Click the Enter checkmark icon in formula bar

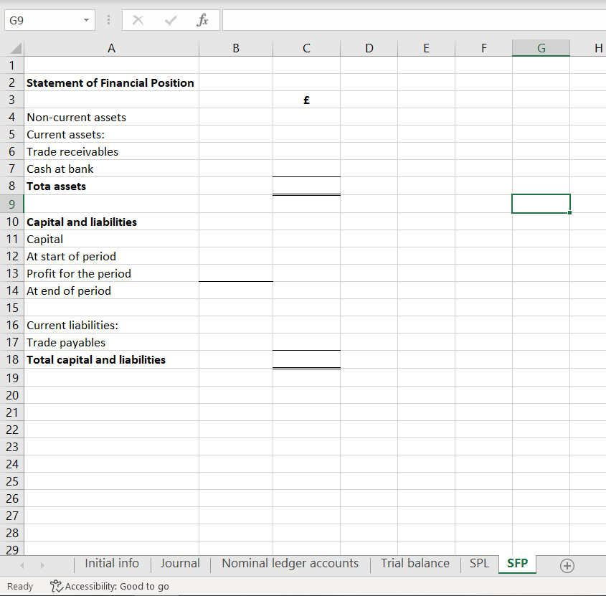click(171, 20)
